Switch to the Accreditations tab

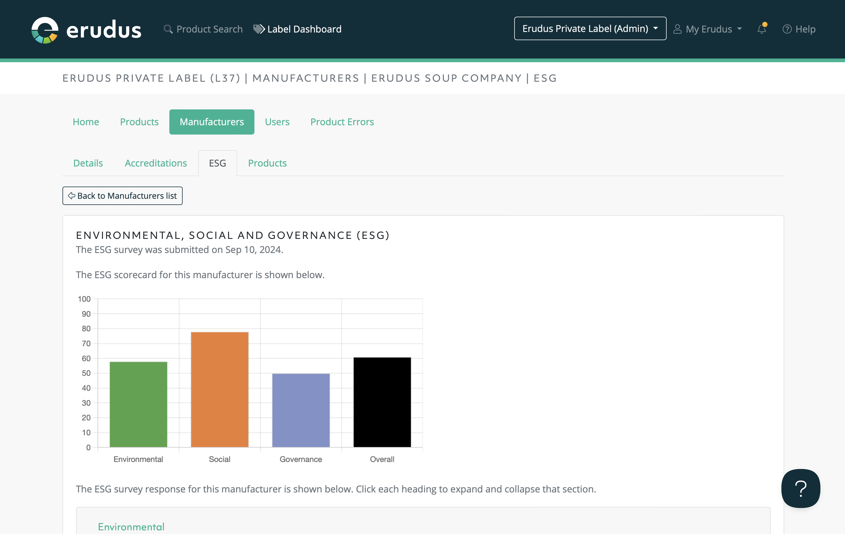click(x=156, y=163)
